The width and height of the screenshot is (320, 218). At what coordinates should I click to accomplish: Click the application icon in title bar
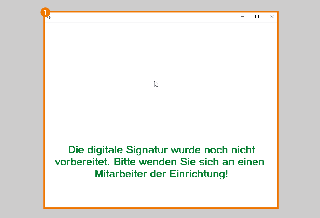48,17
